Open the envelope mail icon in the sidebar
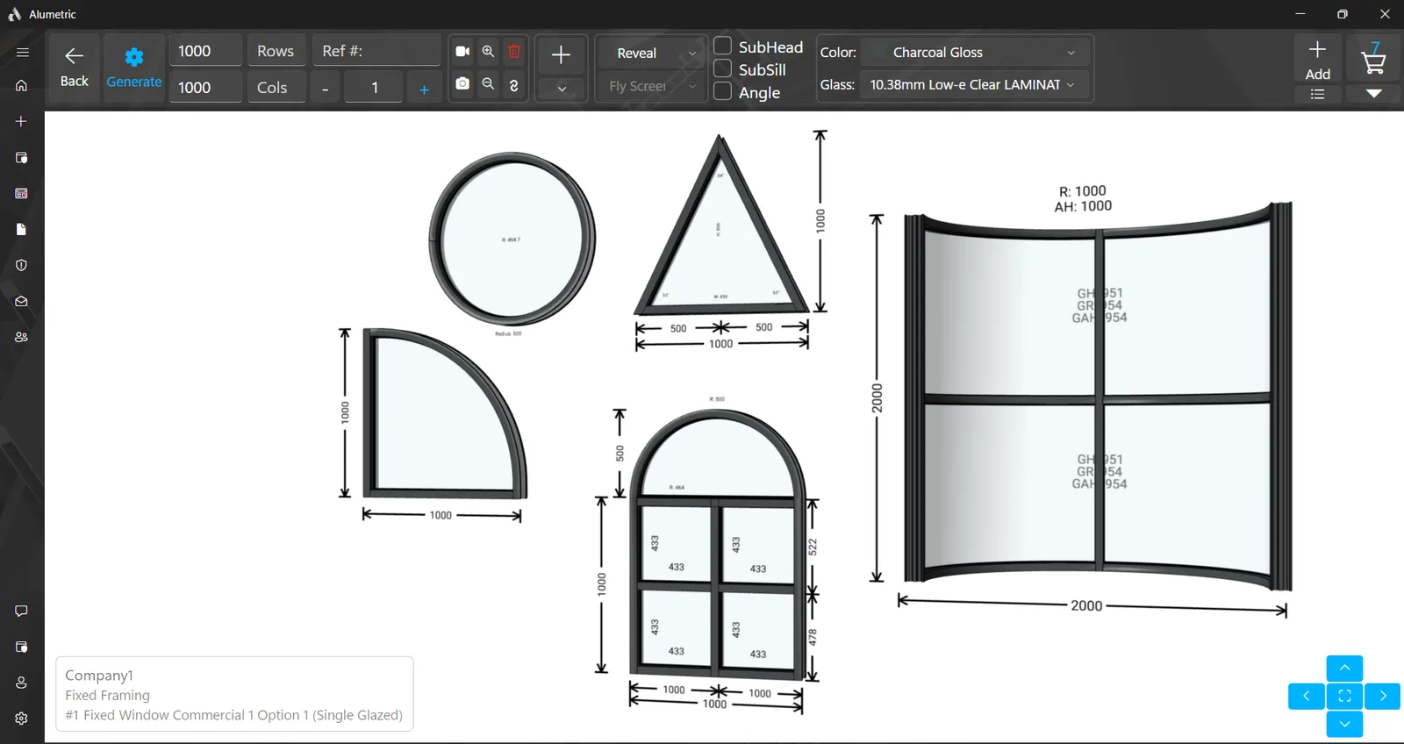 22,301
